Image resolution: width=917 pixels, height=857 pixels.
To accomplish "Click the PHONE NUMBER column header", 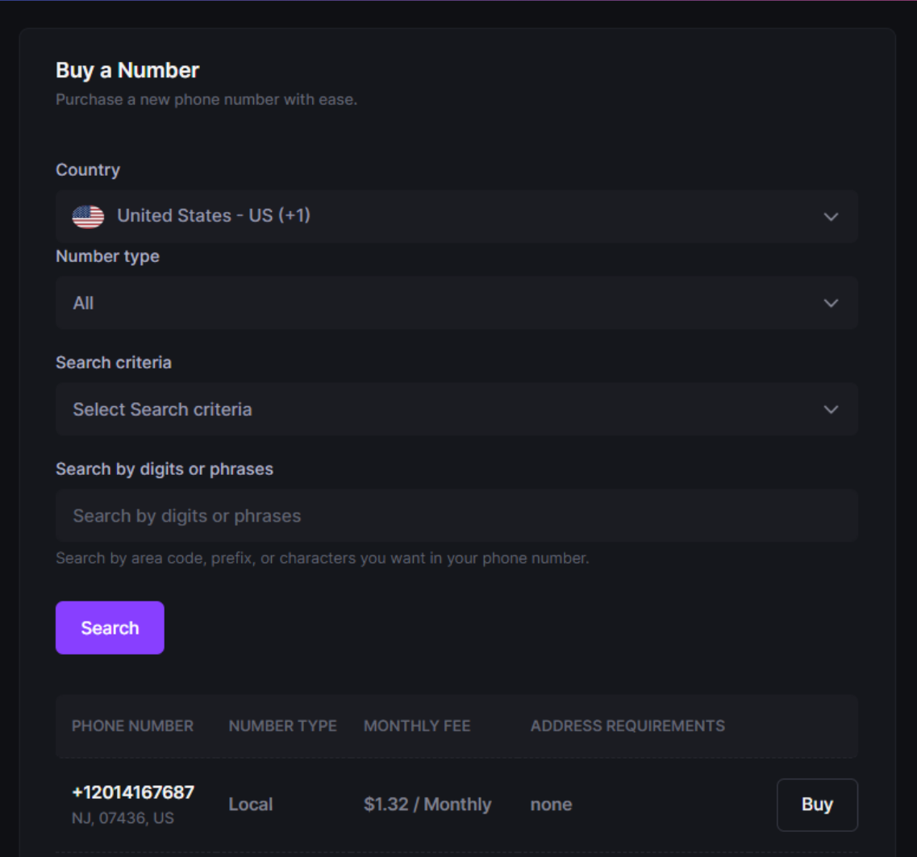I will point(132,726).
